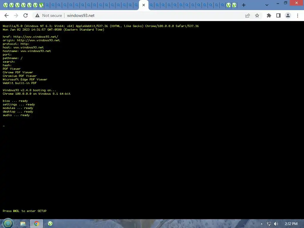Viewport: 304px width, 228px height.
Task: Click the Mozilla/5.0 user agent line
Action: tap(101, 26)
